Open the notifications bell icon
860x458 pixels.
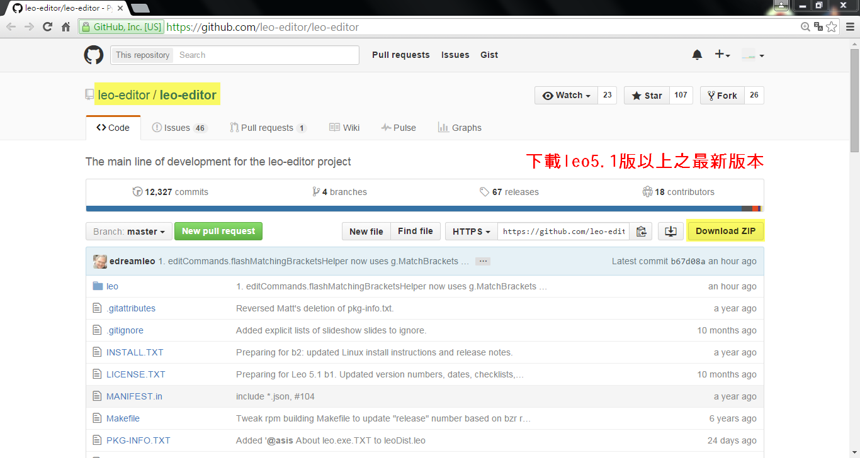(x=697, y=55)
